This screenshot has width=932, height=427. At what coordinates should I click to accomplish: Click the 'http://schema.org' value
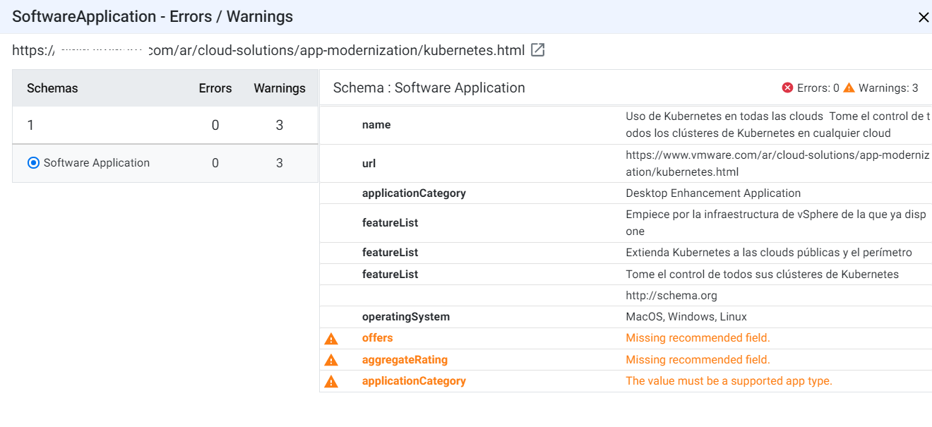[x=671, y=296]
